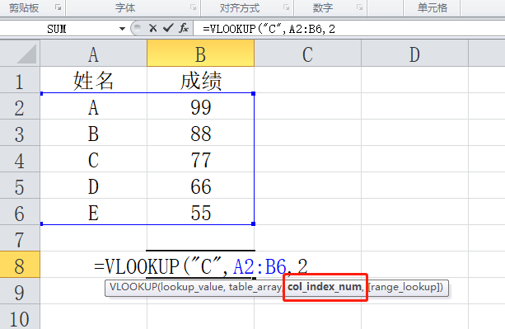505x329 pixels.
Task: Click col_index_num argument in tooltip
Action: click(325, 286)
